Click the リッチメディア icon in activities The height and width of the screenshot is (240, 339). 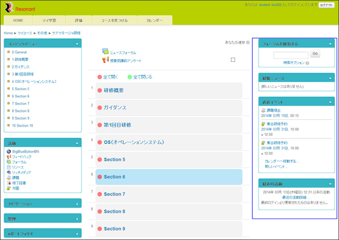[x=9, y=172]
